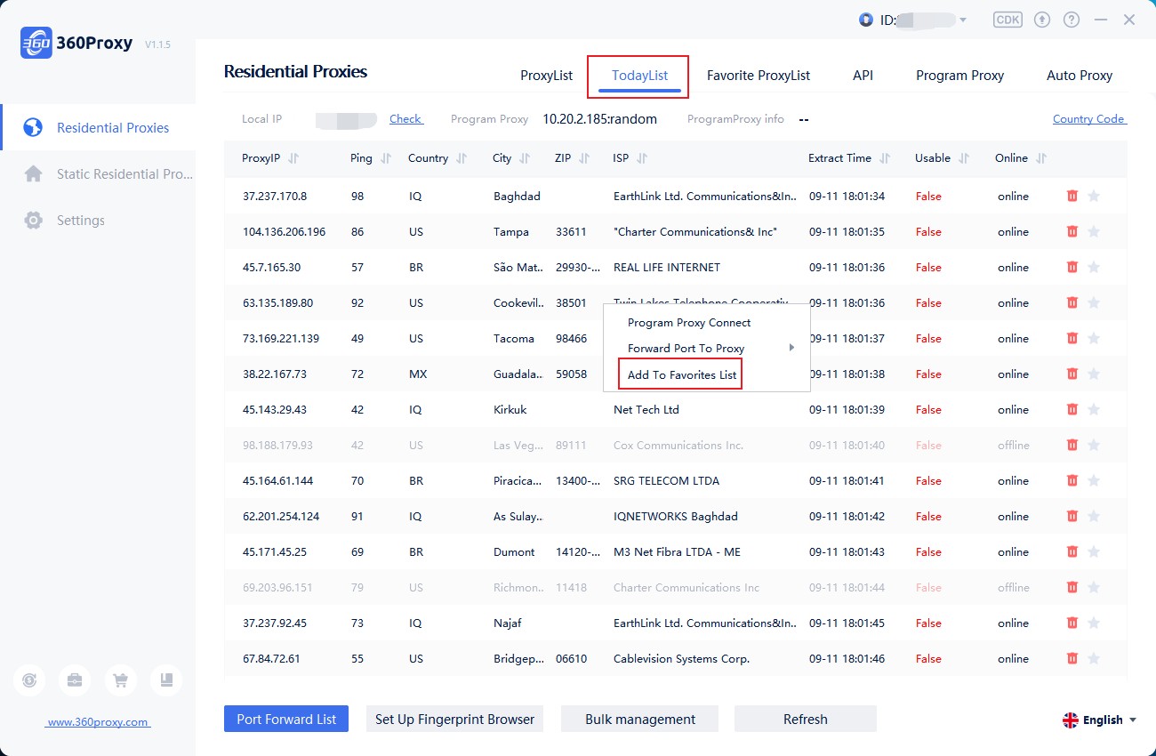
Task: Delete the 37.237.170.8 proxy row
Action: click(x=1072, y=196)
